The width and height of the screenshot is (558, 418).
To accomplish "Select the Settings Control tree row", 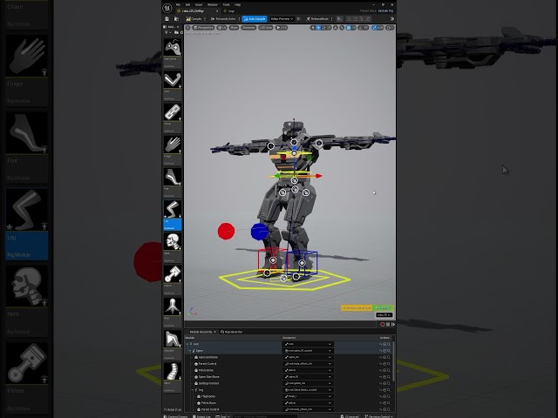I will click(208, 383).
